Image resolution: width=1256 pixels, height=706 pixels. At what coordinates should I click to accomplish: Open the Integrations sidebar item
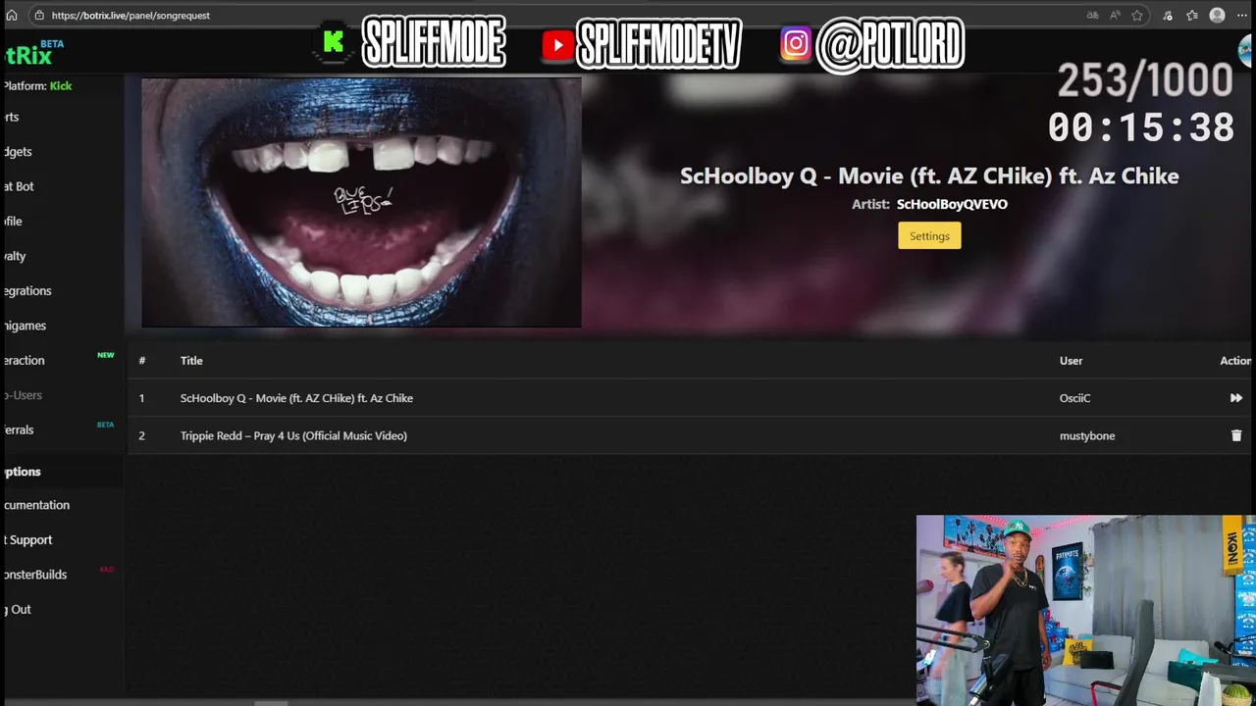[26, 291]
